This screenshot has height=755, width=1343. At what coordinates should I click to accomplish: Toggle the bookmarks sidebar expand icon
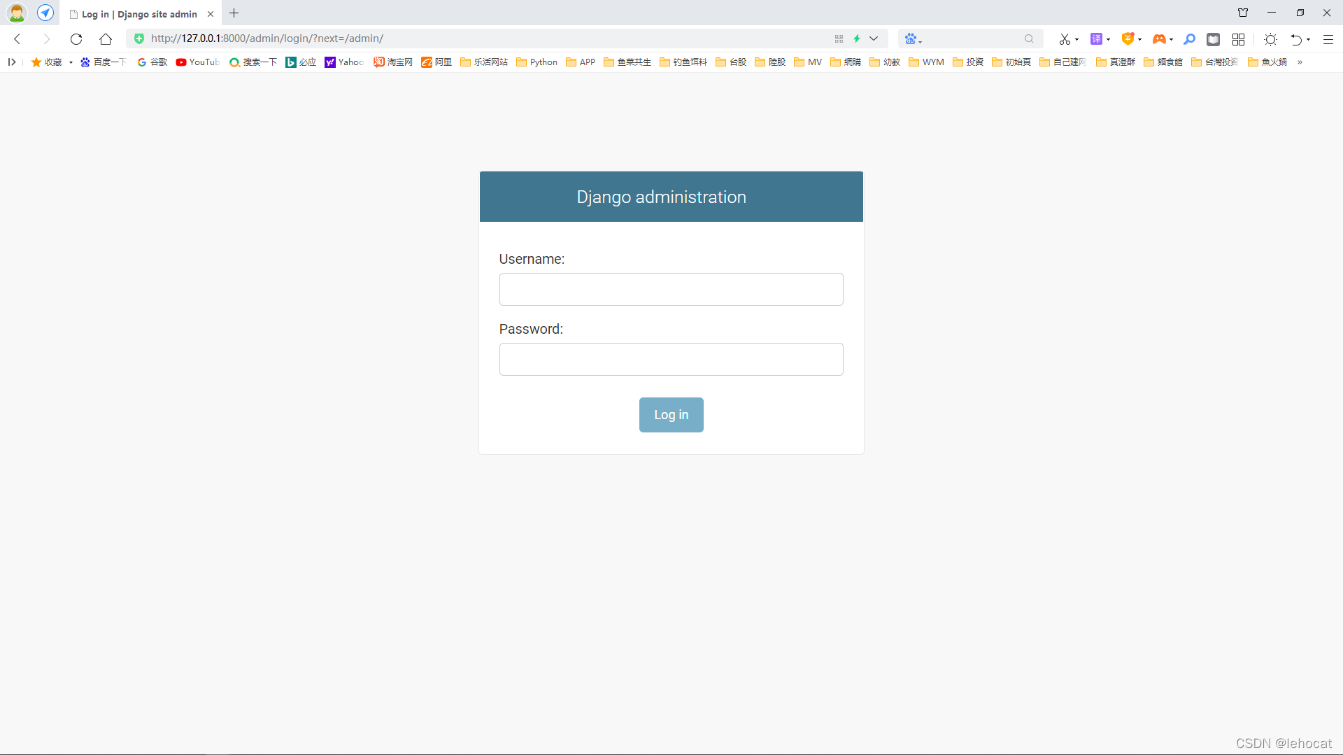(x=12, y=62)
